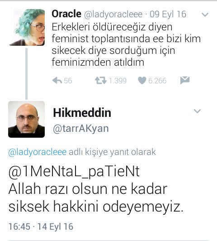Image resolution: width=217 pixels, height=241 pixels.
Task: Open Oracle's tweet text body
Action: point(126,44)
